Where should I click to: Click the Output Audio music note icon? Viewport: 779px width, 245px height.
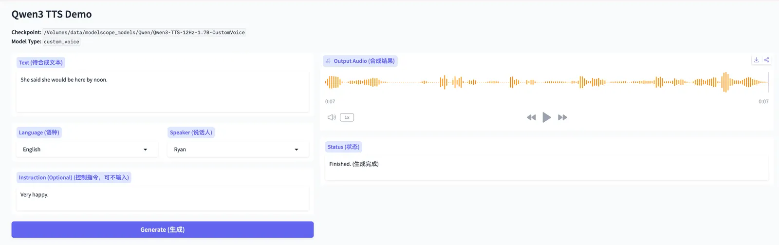(x=328, y=61)
